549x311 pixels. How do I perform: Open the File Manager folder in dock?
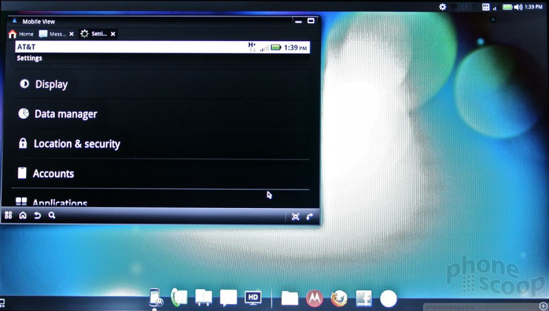click(290, 299)
